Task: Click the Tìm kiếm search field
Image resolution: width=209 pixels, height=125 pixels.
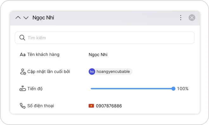Action: coord(104,38)
